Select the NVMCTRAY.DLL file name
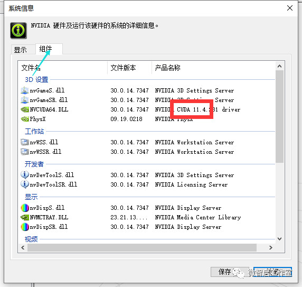Viewport: 302px width, 287px height. coord(49,217)
